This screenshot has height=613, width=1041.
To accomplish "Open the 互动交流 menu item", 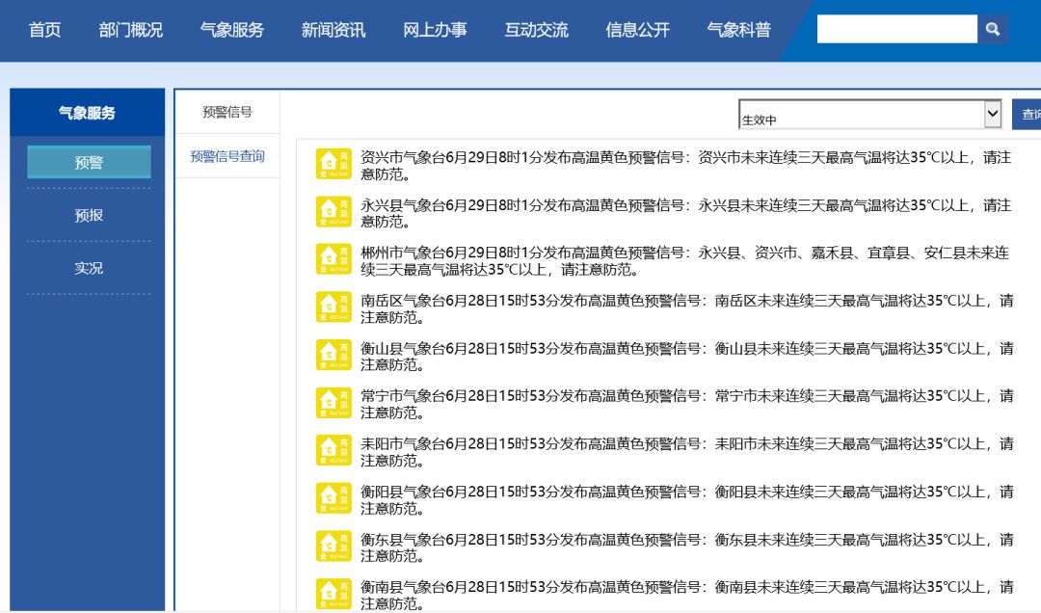I will click(537, 30).
